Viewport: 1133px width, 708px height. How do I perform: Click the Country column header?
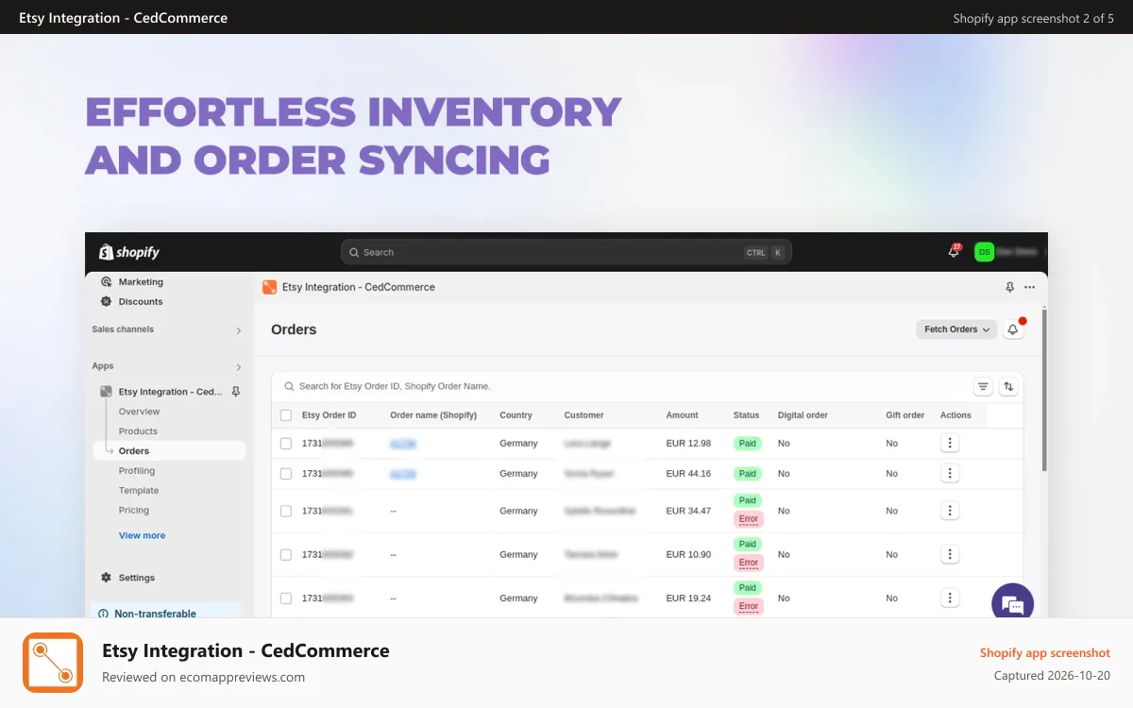(516, 415)
